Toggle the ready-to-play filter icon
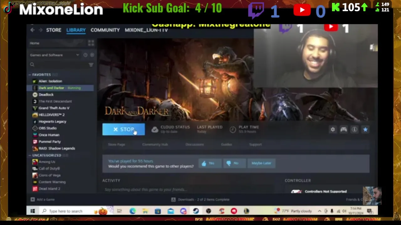The width and height of the screenshot is (401, 225). click(x=92, y=55)
